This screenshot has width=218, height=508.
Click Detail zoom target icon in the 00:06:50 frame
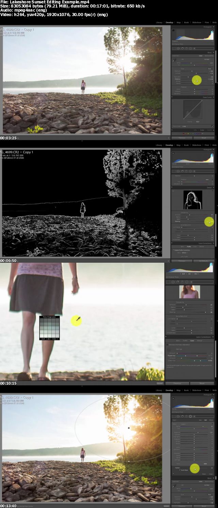173,191
